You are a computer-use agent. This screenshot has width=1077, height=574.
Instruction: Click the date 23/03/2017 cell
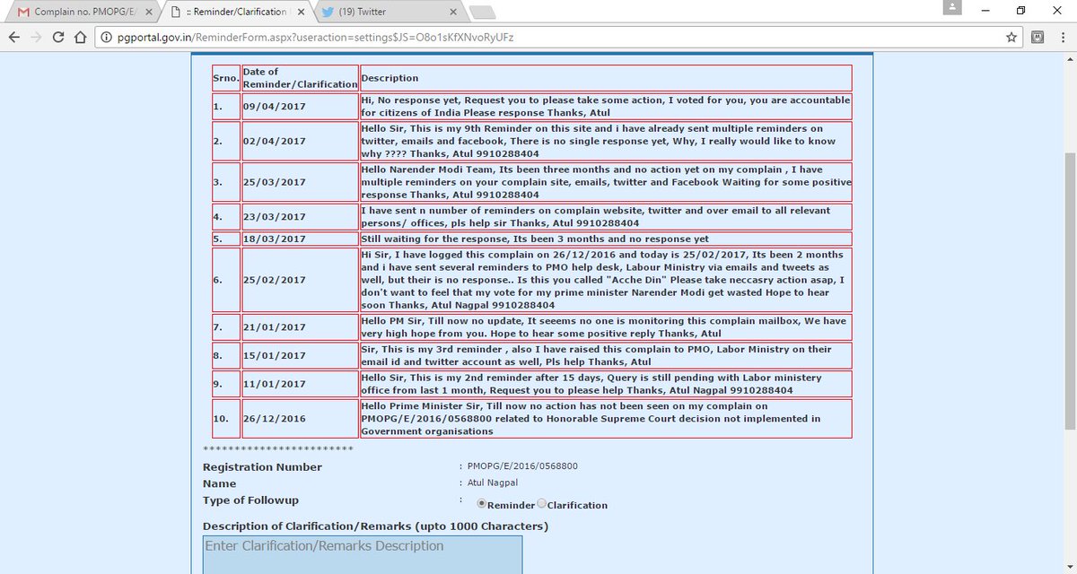pyautogui.click(x=300, y=217)
